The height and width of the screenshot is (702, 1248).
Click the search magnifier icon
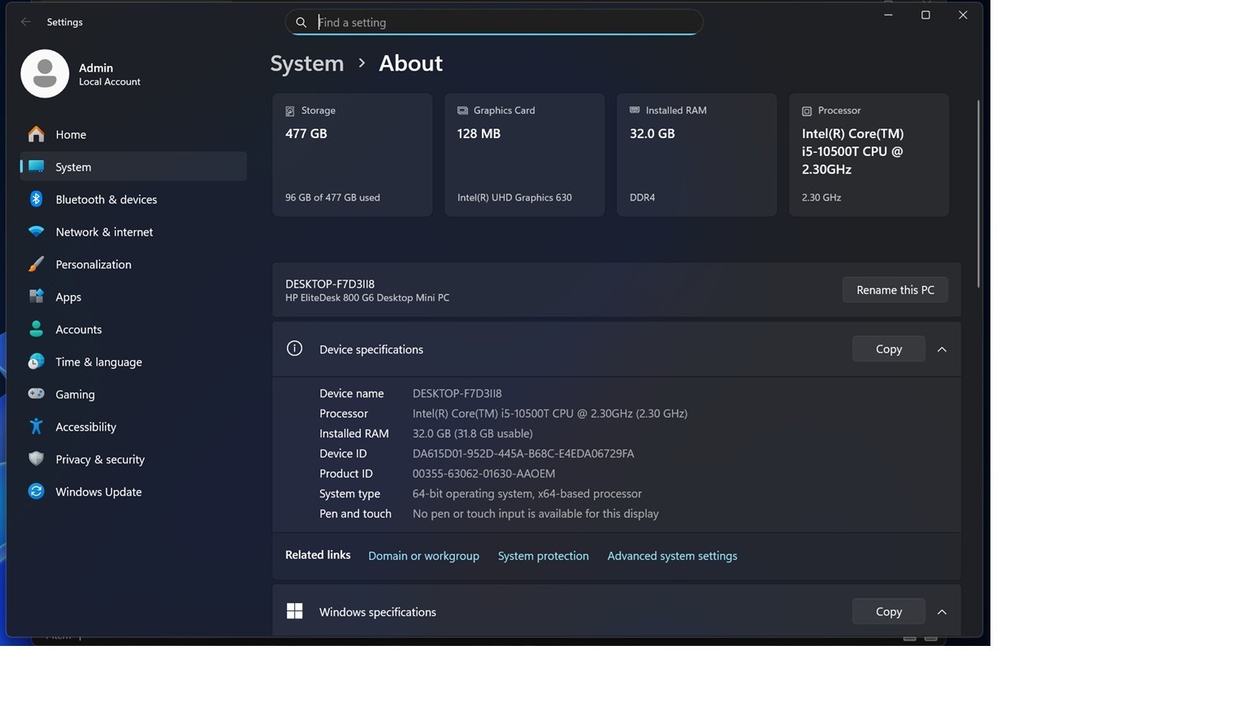point(301,23)
